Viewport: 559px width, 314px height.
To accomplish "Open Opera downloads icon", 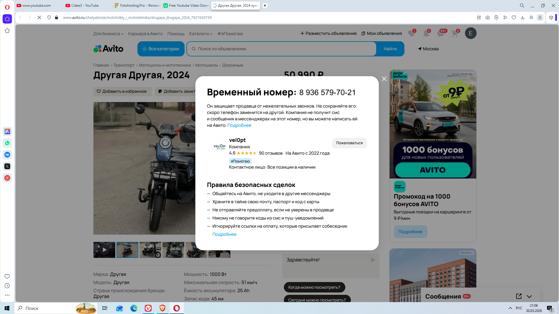I will pyautogui.click(x=523, y=17).
